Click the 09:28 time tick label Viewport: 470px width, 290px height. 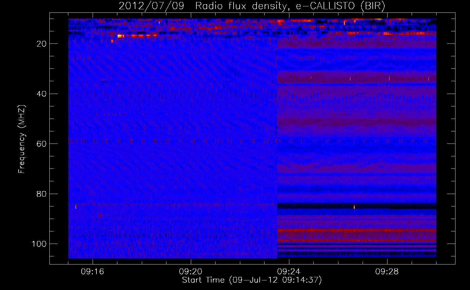pyautogui.click(x=387, y=272)
